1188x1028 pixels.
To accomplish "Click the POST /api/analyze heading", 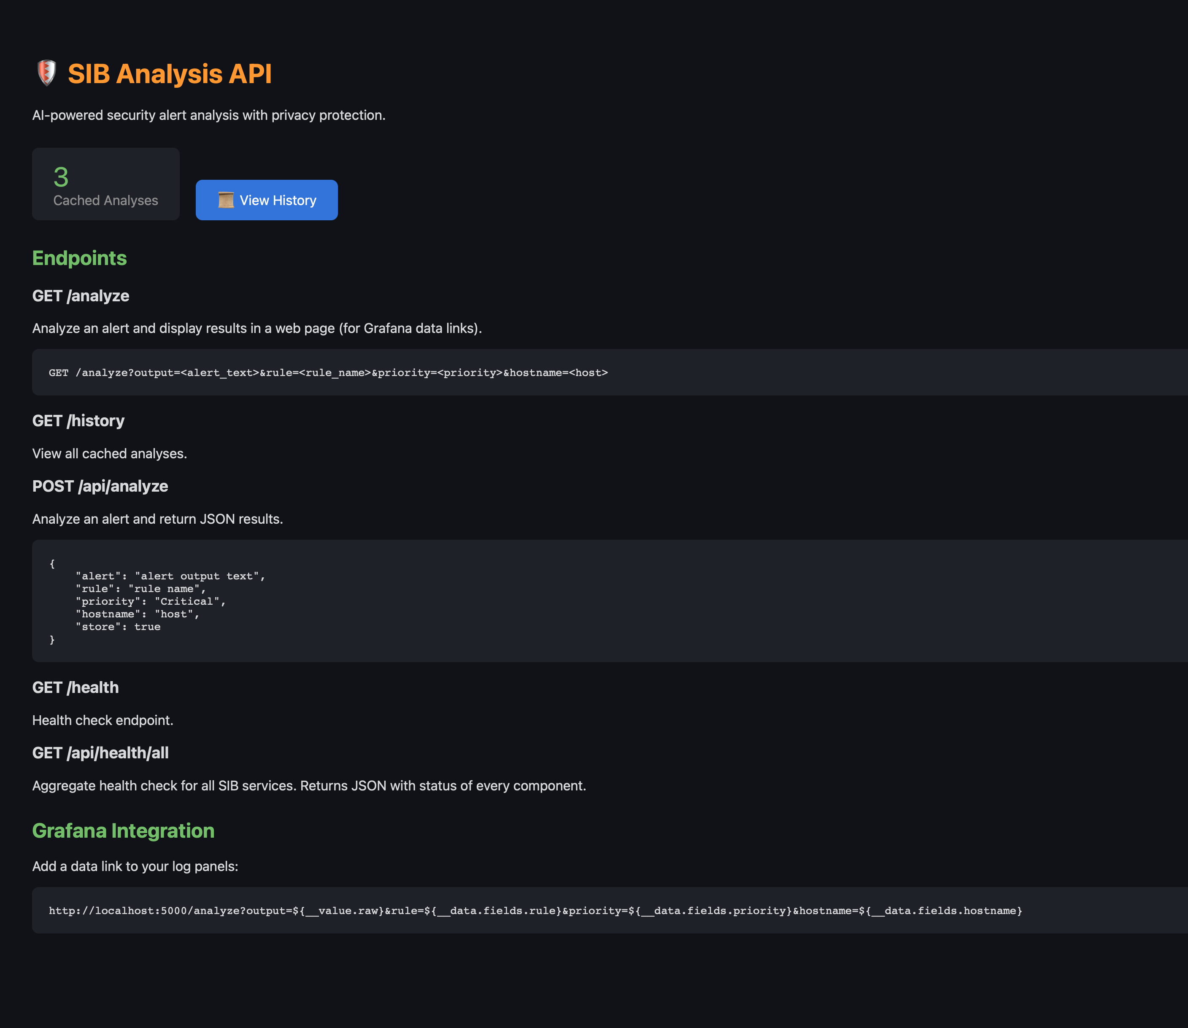I will pyautogui.click(x=100, y=487).
